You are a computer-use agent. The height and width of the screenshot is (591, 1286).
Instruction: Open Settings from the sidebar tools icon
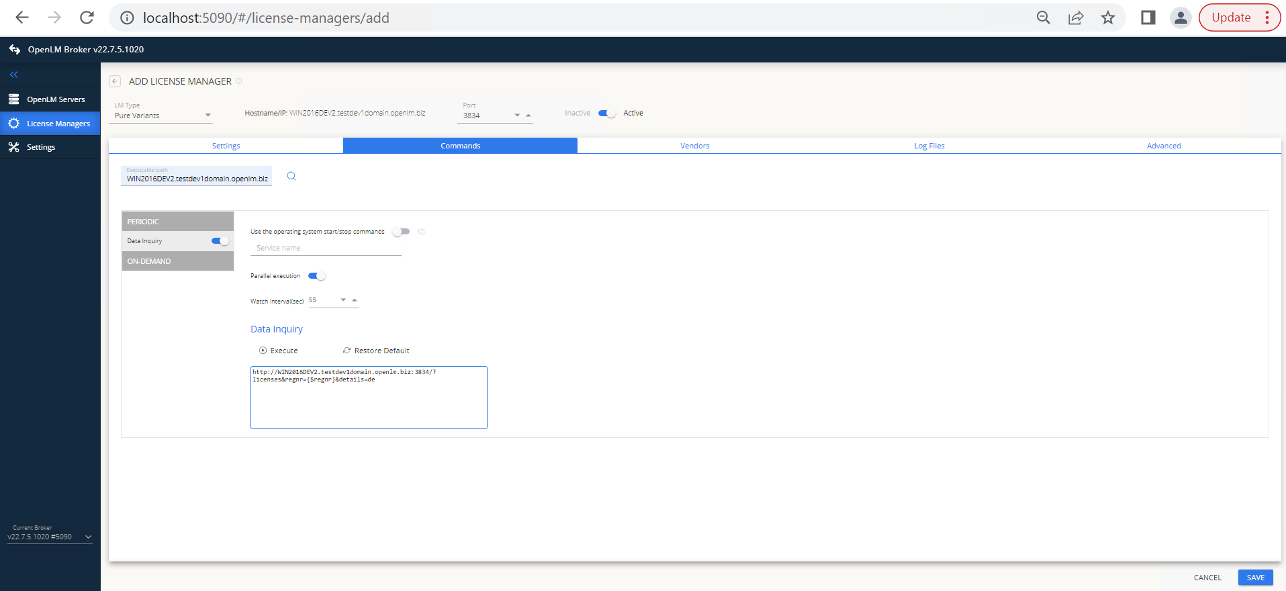[x=13, y=147]
